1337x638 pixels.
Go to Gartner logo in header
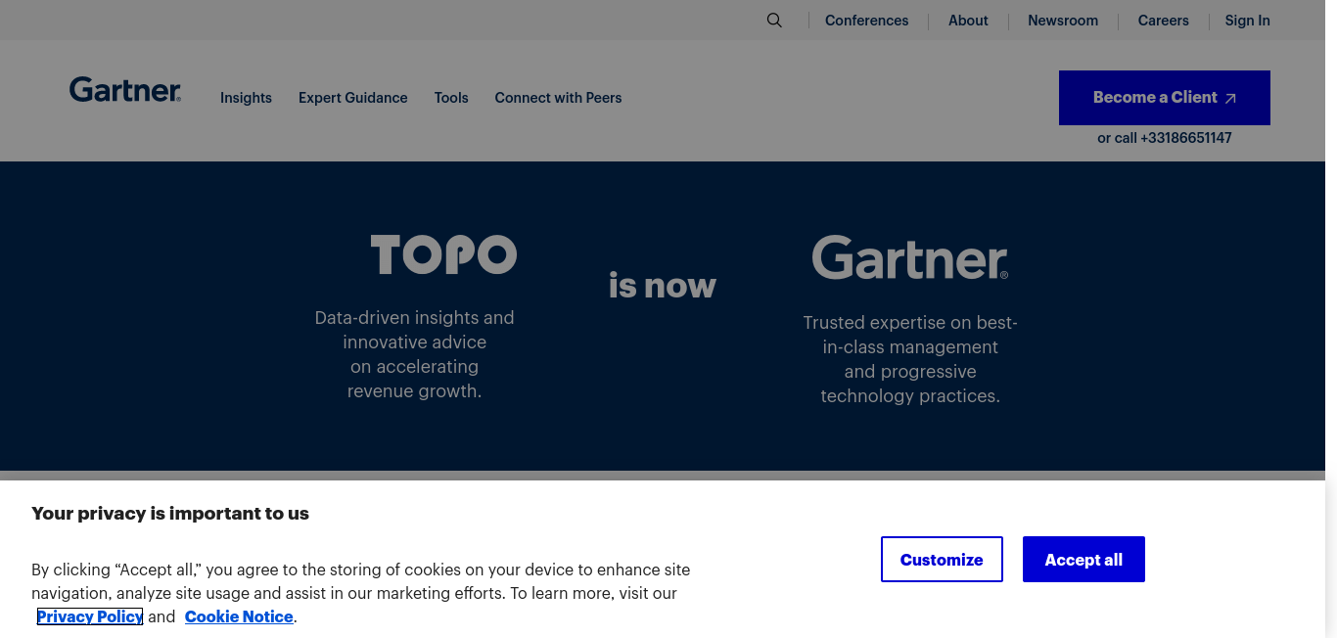(125, 90)
